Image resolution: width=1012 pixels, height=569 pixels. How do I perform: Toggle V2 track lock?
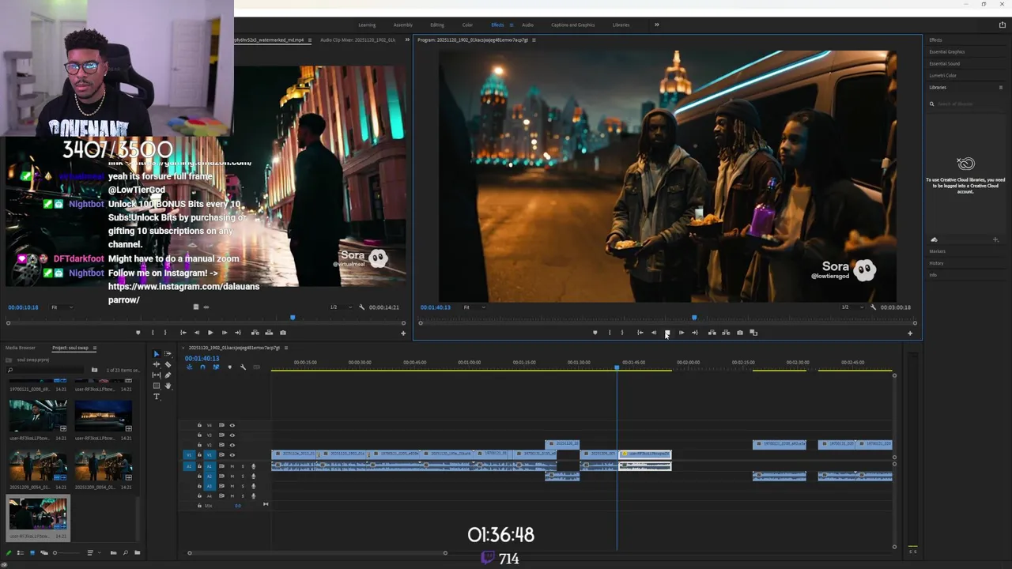coord(199,445)
